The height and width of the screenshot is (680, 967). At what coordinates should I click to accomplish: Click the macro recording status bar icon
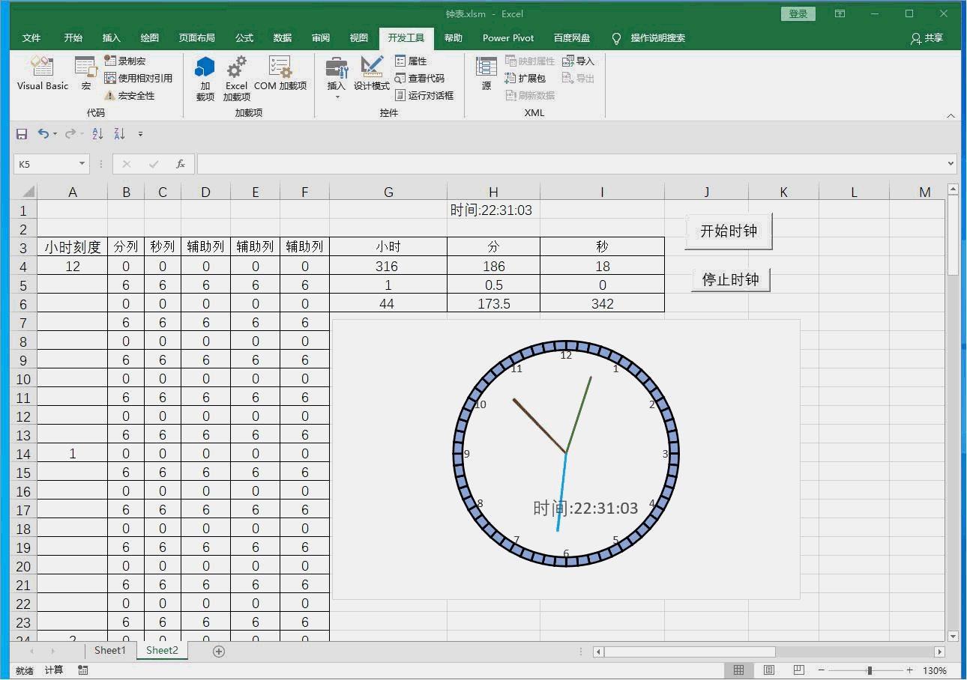click(x=82, y=670)
